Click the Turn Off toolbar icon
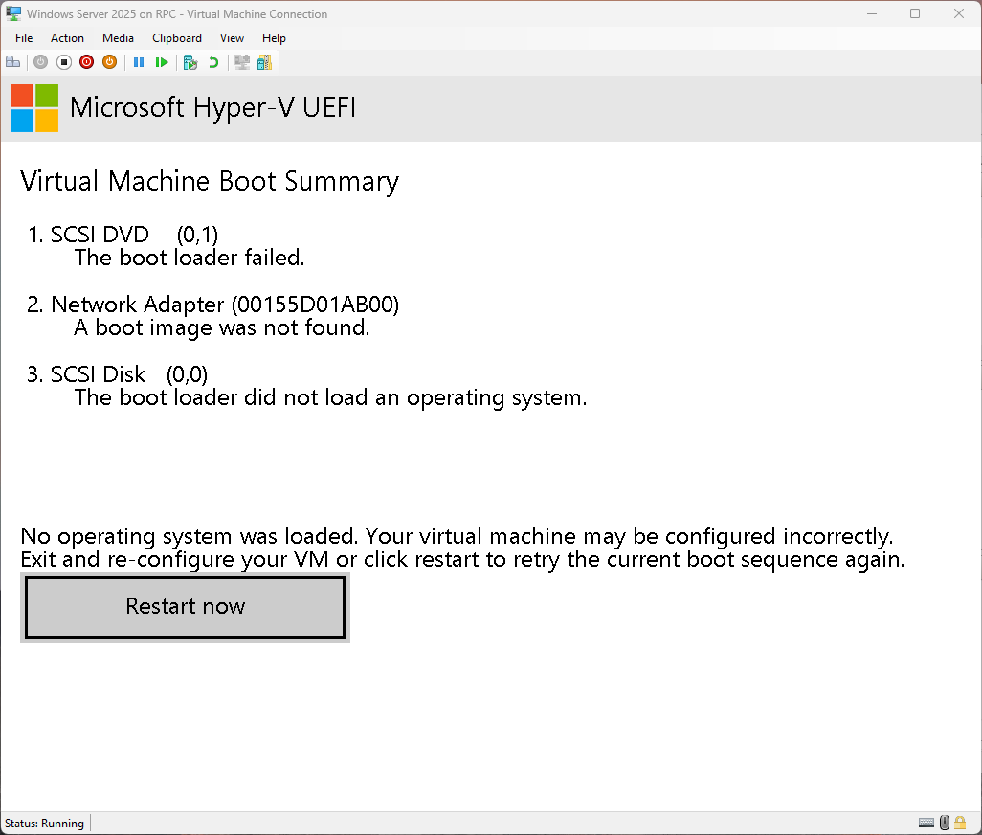This screenshot has width=982, height=835. (x=63, y=61)
